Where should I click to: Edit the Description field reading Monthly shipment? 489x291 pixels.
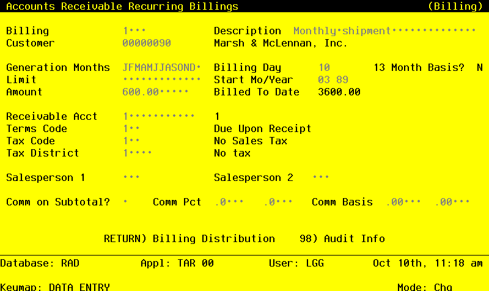(384, 31)
